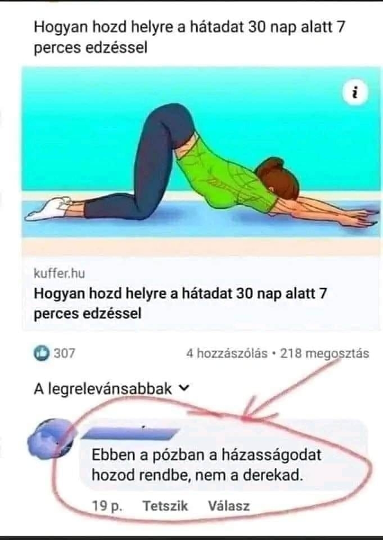Screen dimensions: 383x540
Task: Open the A legrelevánsabbak sort menu
Action: point(111,389)
